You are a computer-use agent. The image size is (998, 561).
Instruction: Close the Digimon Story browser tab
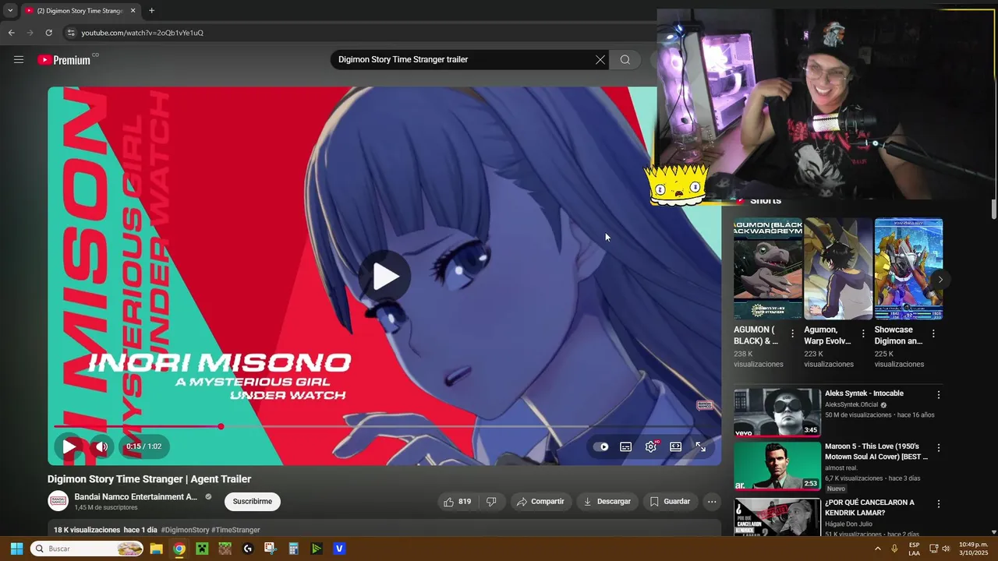(x=133, y=11)
